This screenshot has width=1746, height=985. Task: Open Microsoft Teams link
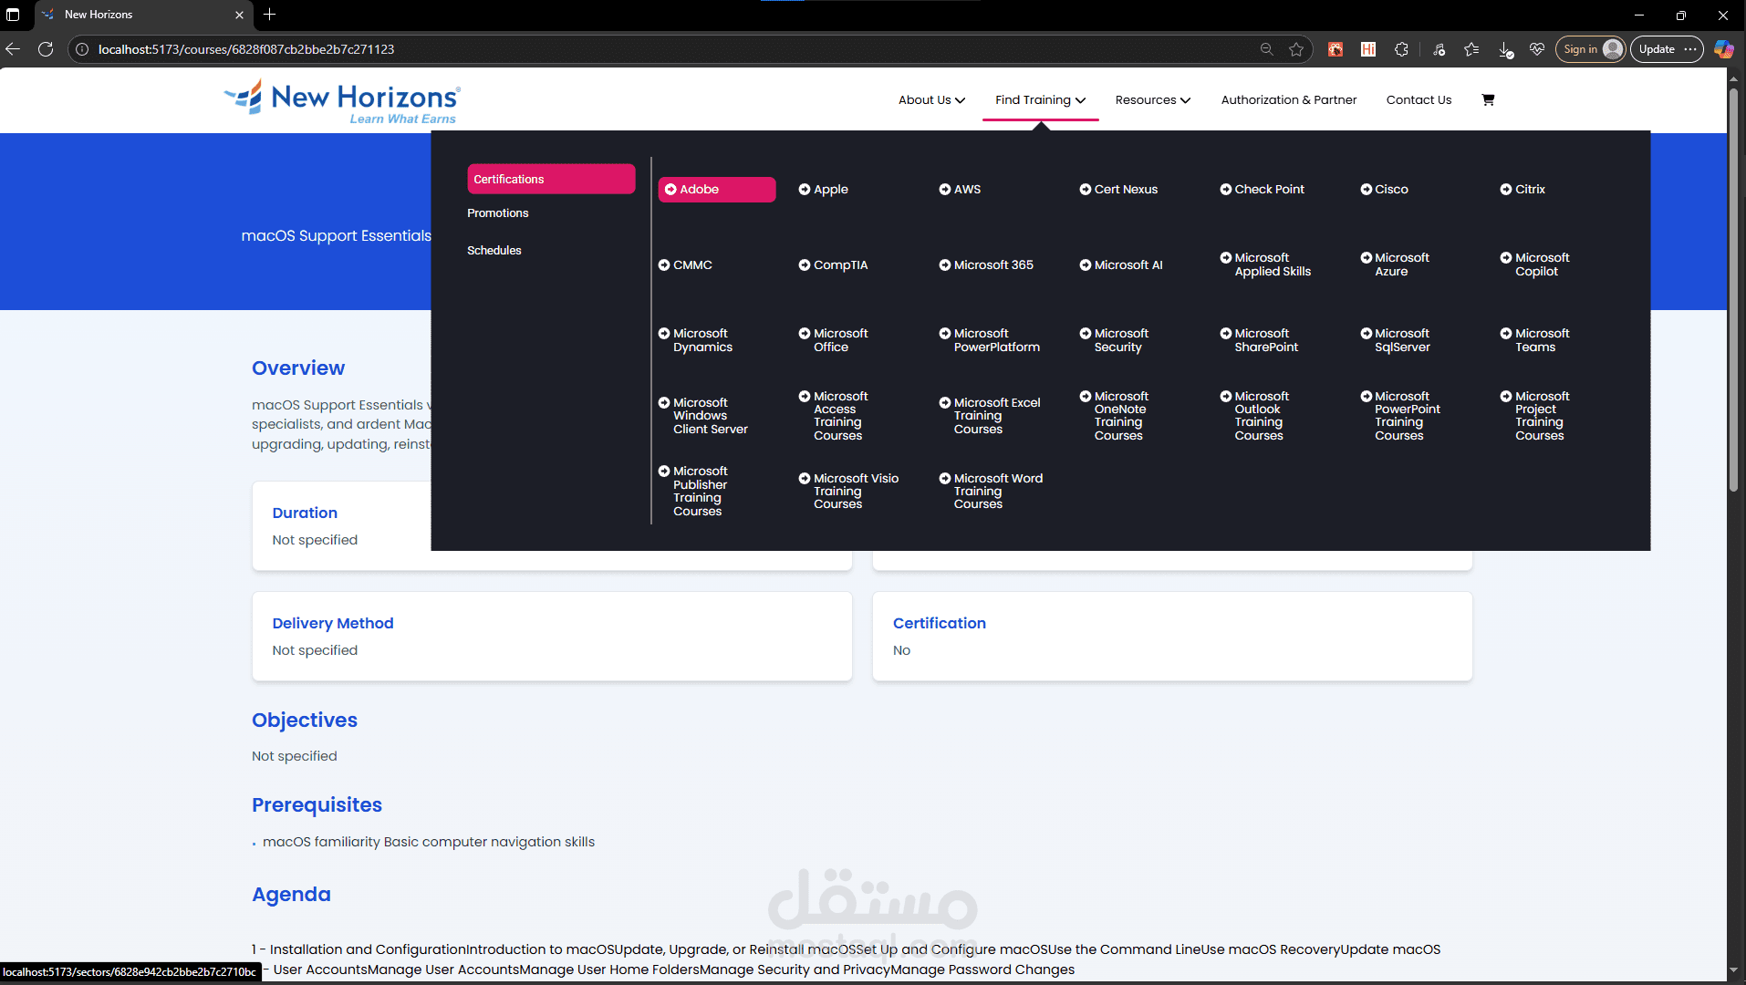tap(1535, 340)
